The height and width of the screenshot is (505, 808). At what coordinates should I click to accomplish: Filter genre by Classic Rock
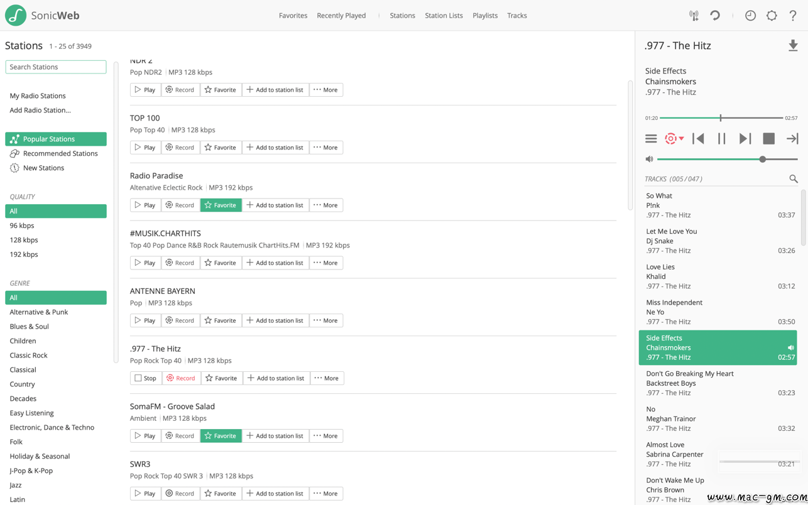point(56,356)
